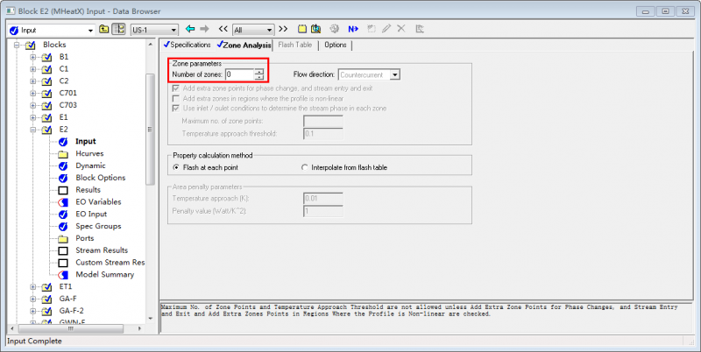701x352 pixels.
Task: Go up one folder level
Action: point(103,30)
